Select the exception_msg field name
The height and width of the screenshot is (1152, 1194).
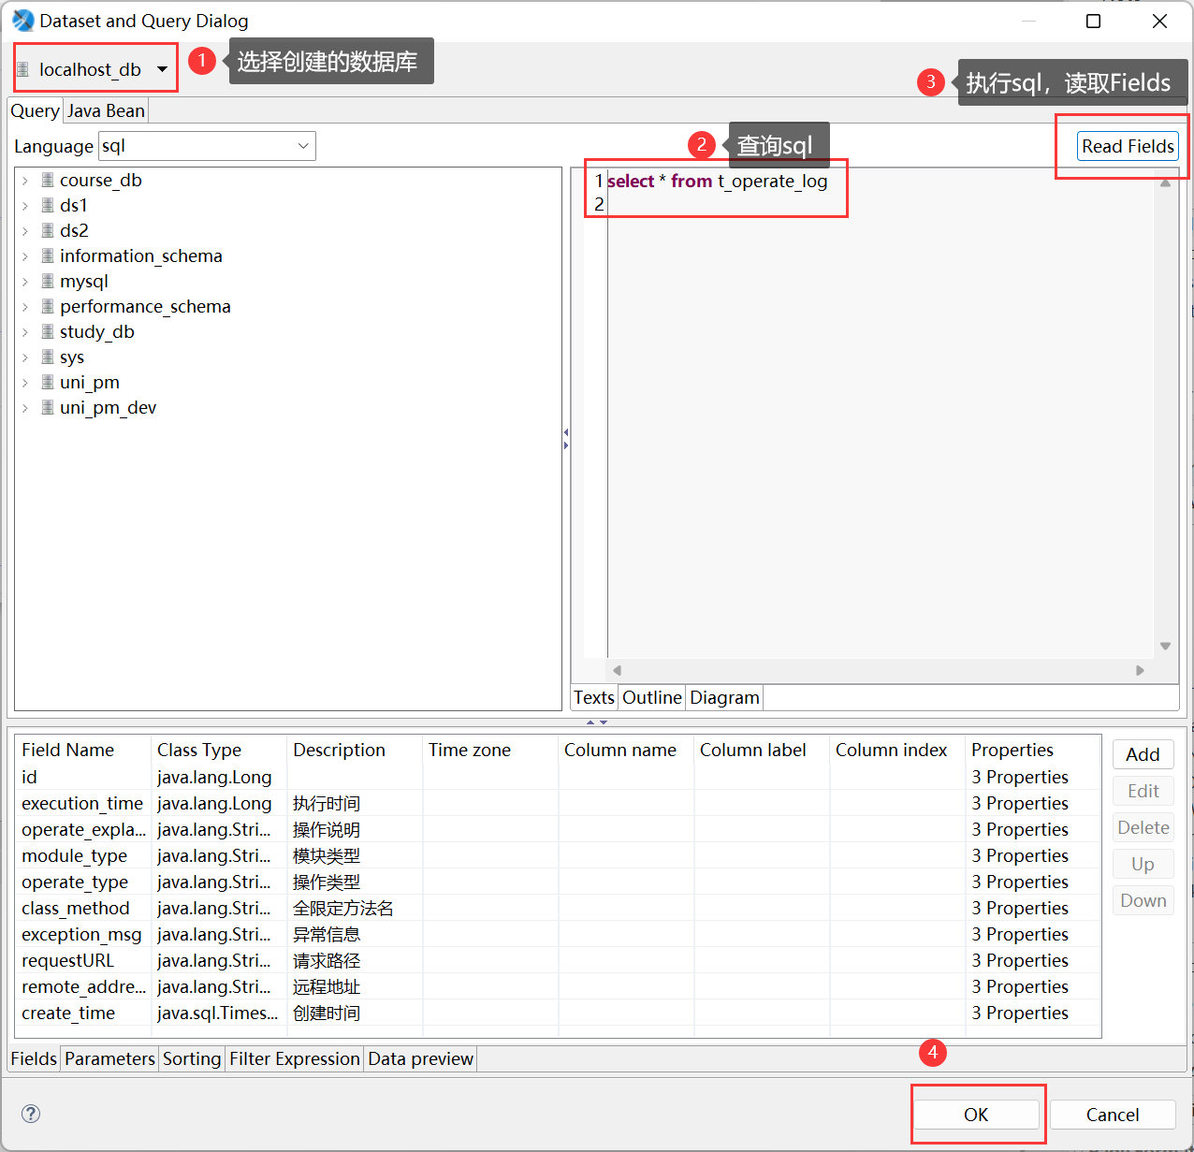81,934
